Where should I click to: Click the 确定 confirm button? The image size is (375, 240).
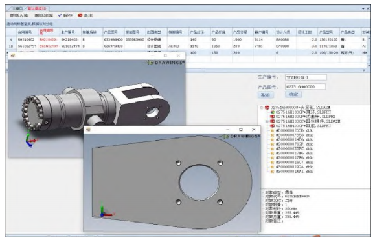click(293, 94)
